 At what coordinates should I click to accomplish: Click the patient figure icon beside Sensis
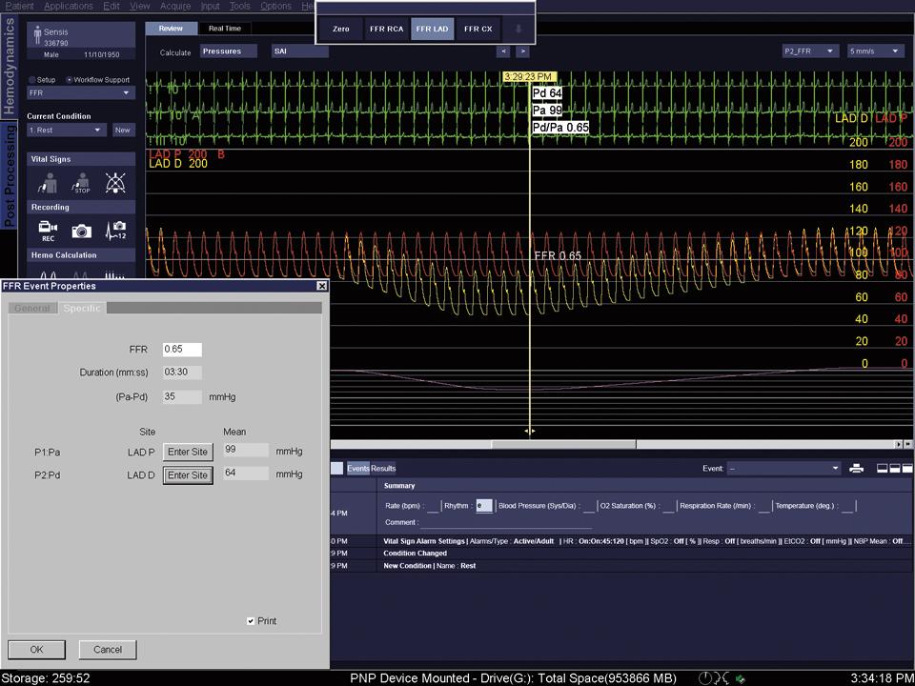[x=37, y=32]
